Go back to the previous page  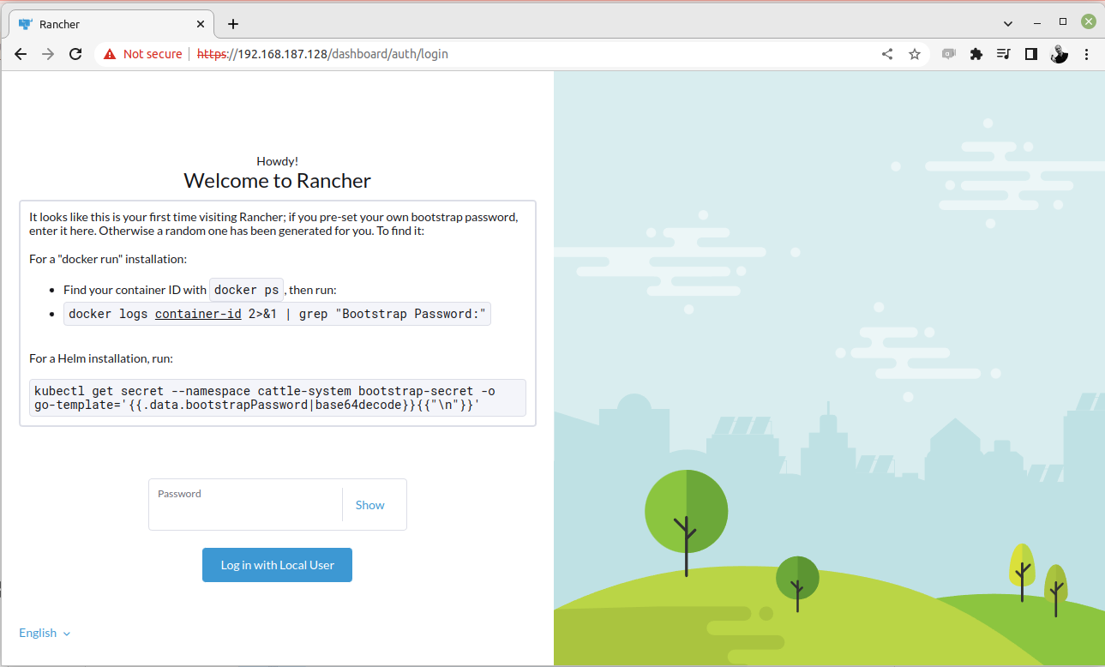[21, 54]
